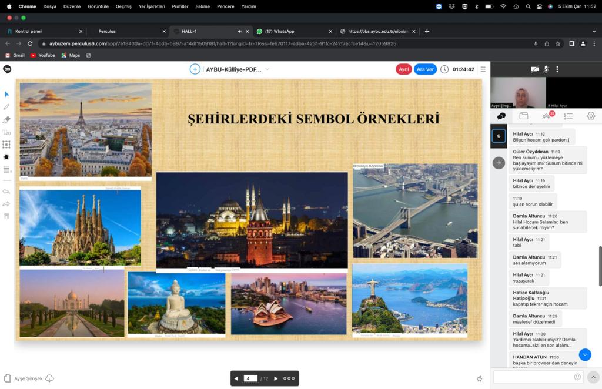
Task: Select the eraser tool
Action: tap(6, 119)
